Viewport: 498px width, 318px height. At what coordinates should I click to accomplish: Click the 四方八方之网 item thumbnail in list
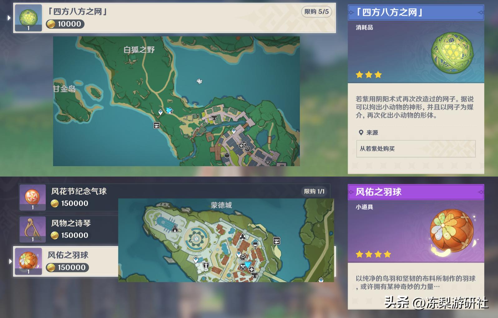28,18
